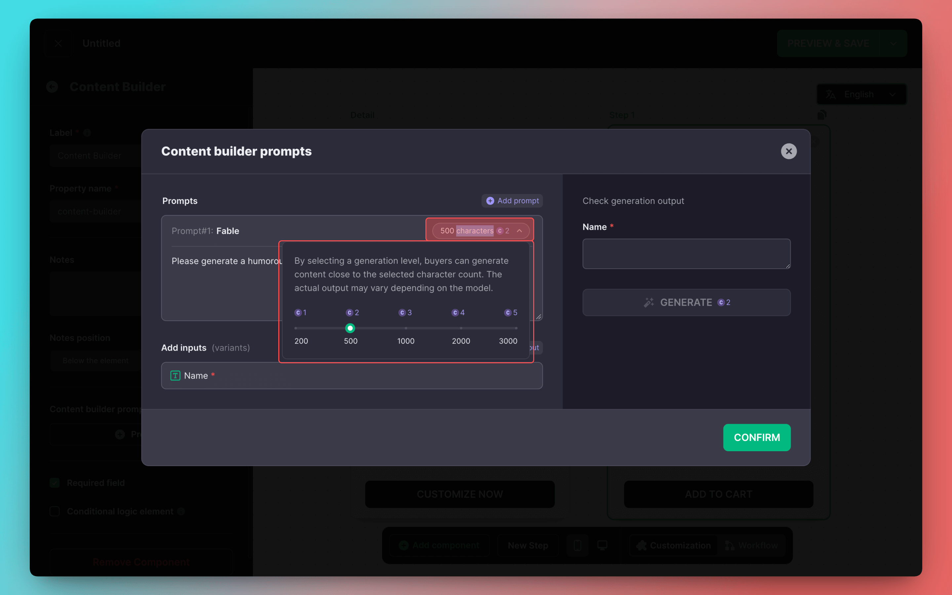Close the Content builder prompts dialog
Screen dimensions: 952x595
(788, 151)
